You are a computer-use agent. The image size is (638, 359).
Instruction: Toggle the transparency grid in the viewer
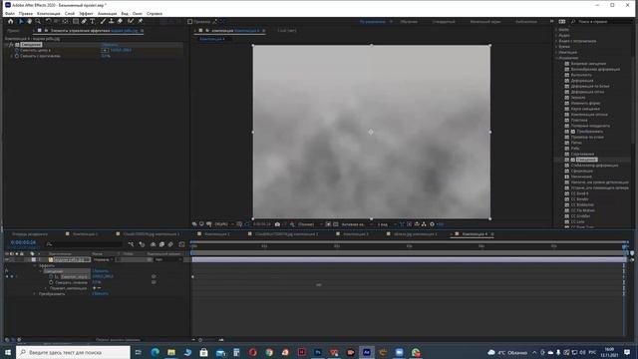pyautogui.click(x=336, y=224)
